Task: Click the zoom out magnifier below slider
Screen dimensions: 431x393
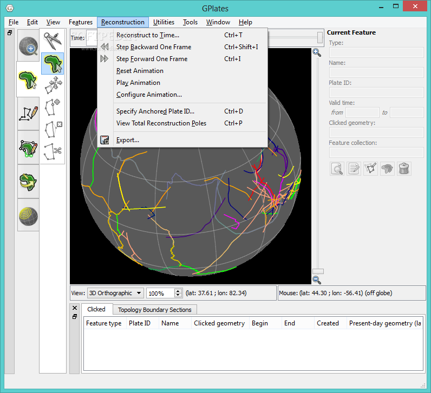Action: coord(317,279)
